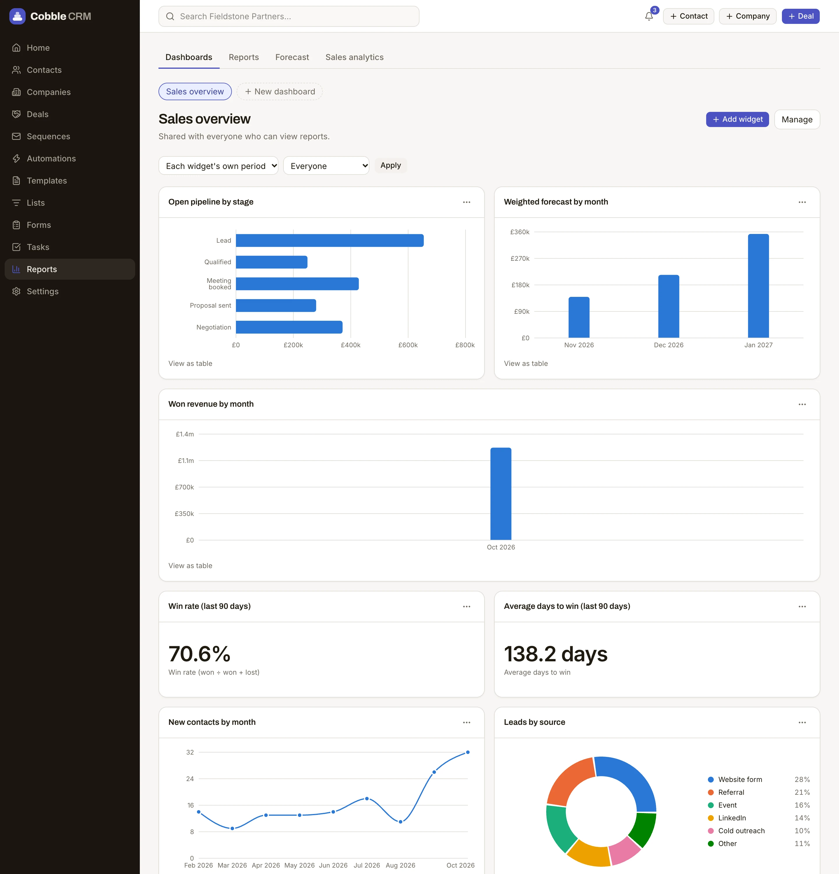The width and height of the screenshot is (839, 874).
Task: Create a New dashboard
Action: (279, 91)
